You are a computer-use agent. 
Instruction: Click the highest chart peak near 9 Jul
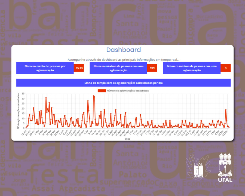coord(94,96)
